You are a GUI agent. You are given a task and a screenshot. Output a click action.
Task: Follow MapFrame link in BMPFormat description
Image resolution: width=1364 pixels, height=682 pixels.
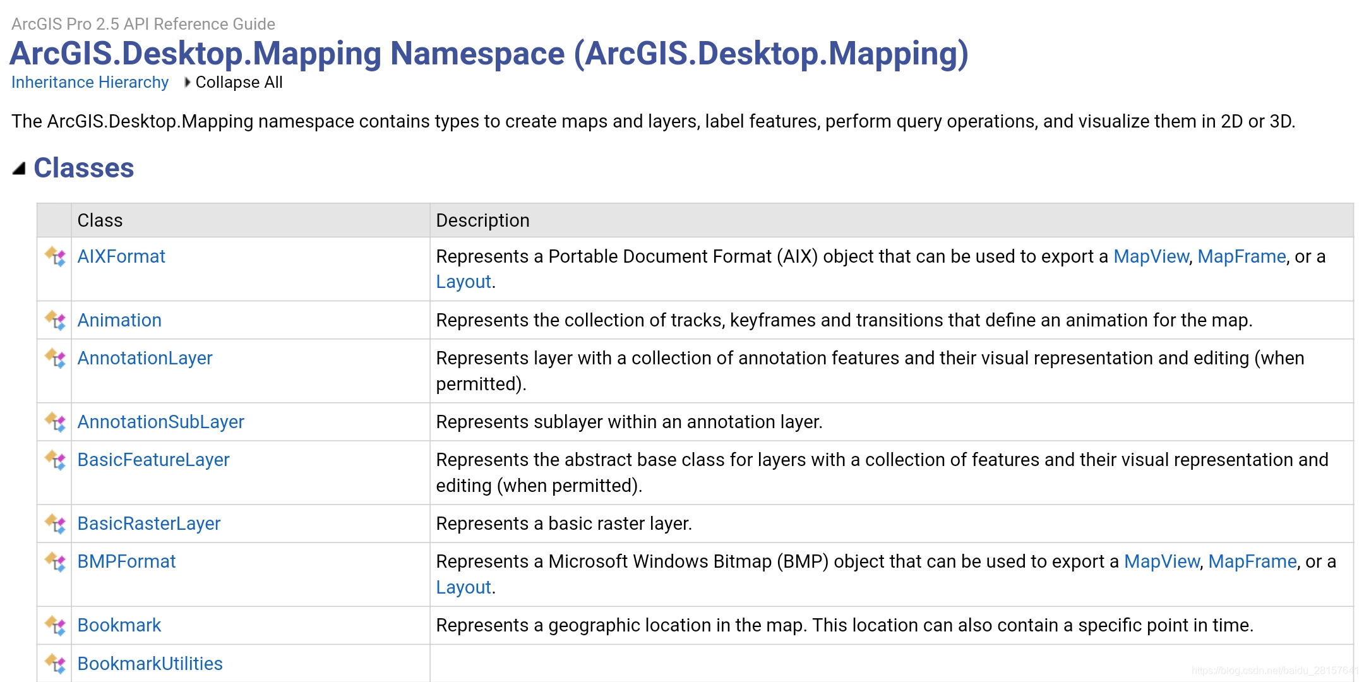(1252, 561)
